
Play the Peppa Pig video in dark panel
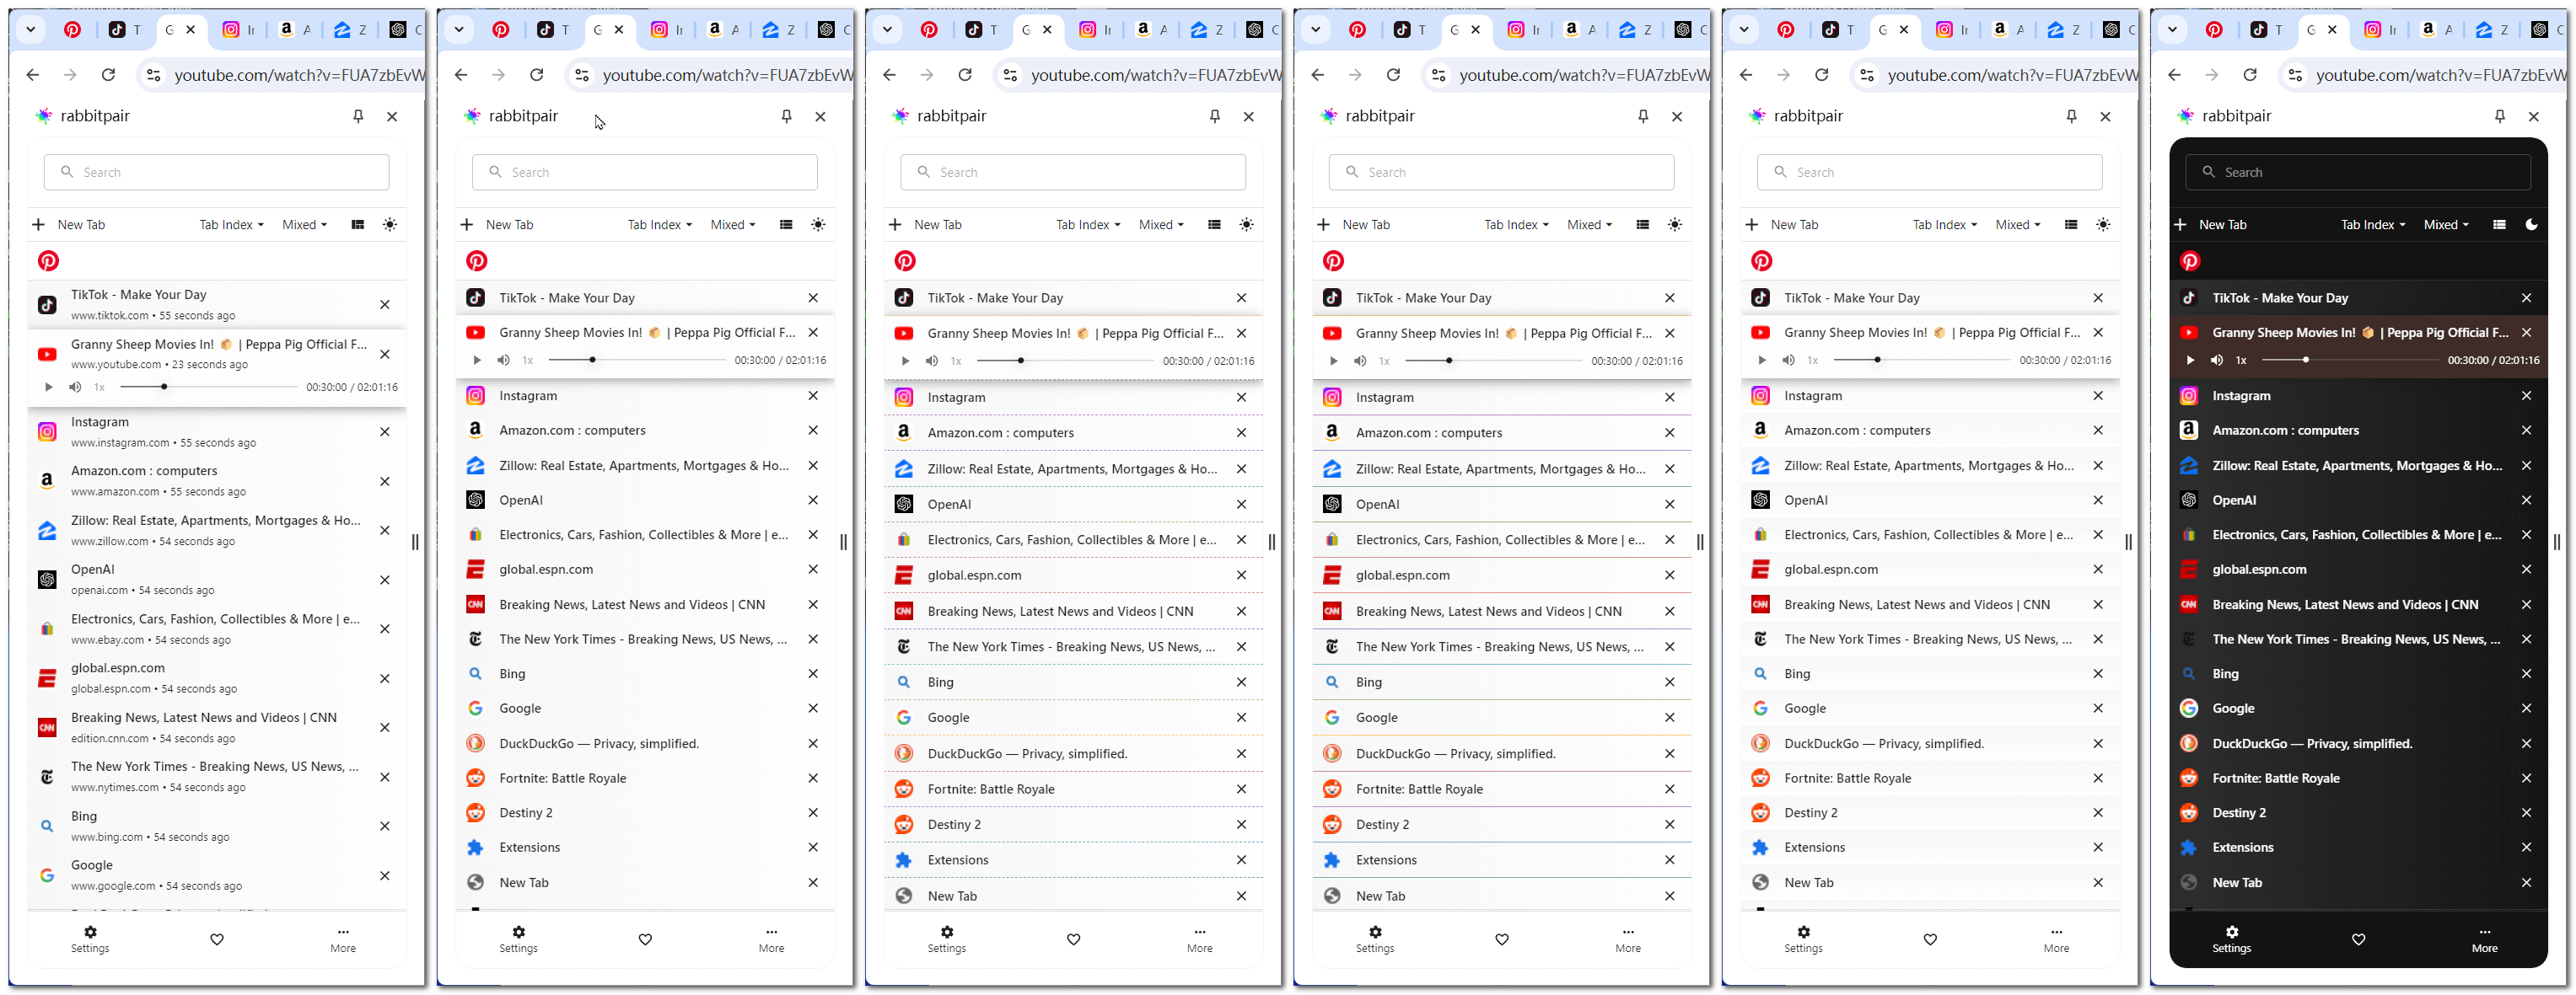click(2190, 360)
